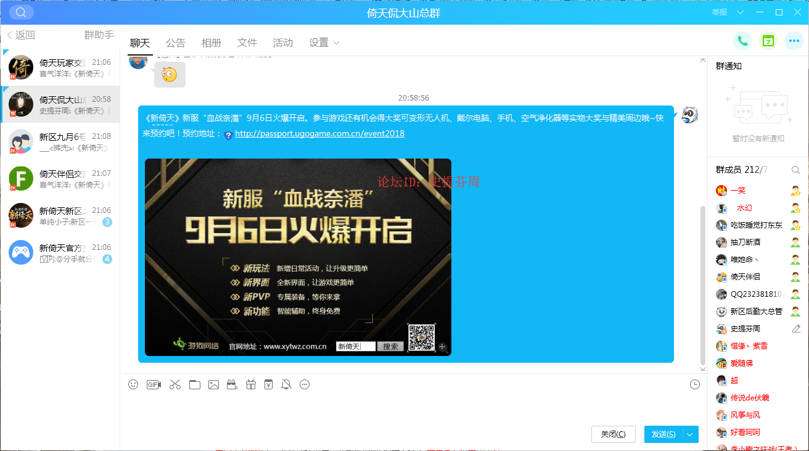
Task: Click the search icon in title bar
Action: tap(22, 12)
